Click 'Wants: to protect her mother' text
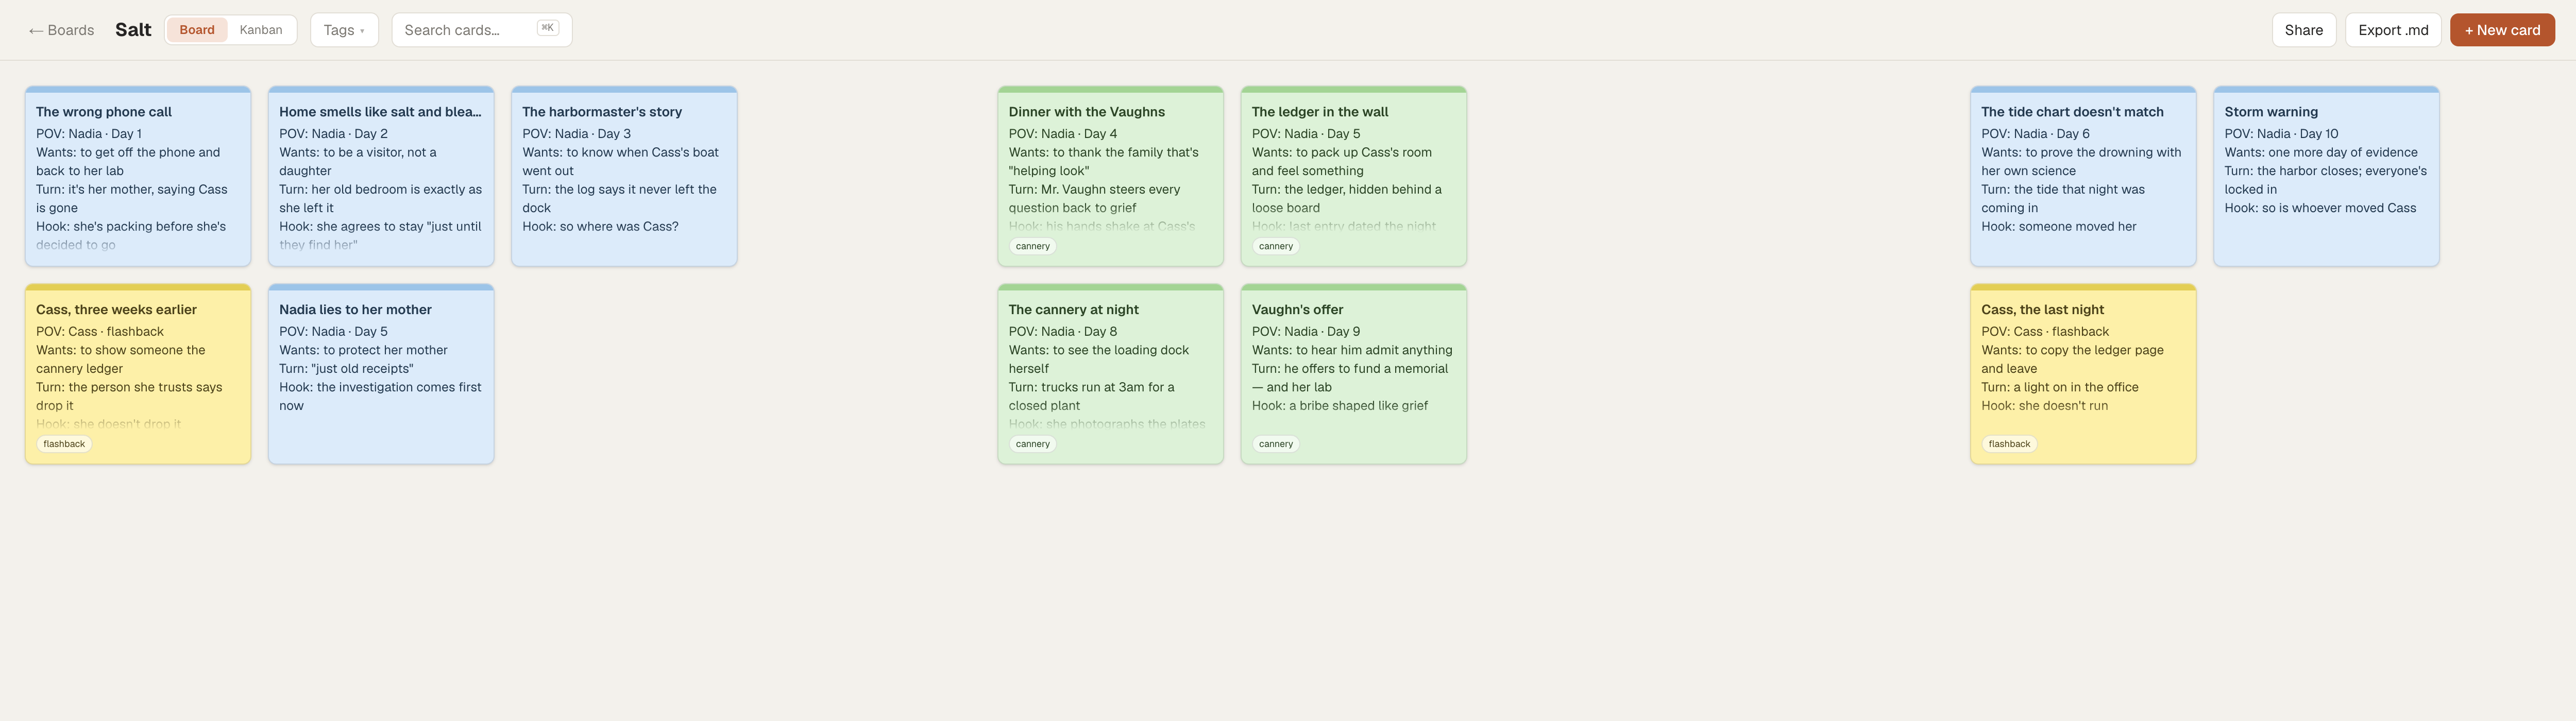 [363, 351]
